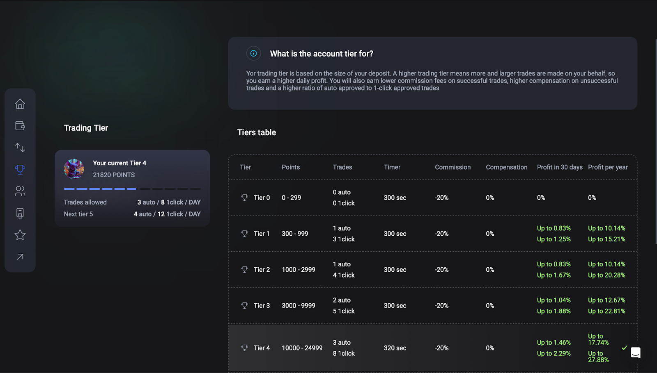
Task: Click the green checkmark near the chat bubble
Action: point(625,348)
